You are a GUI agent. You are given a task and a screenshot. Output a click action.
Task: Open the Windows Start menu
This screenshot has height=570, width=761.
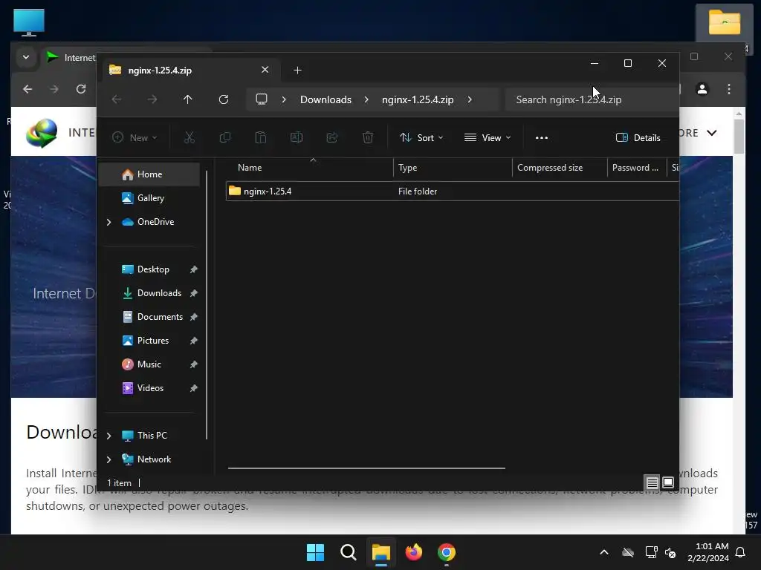pyautogui.click(x=315, y=552)
